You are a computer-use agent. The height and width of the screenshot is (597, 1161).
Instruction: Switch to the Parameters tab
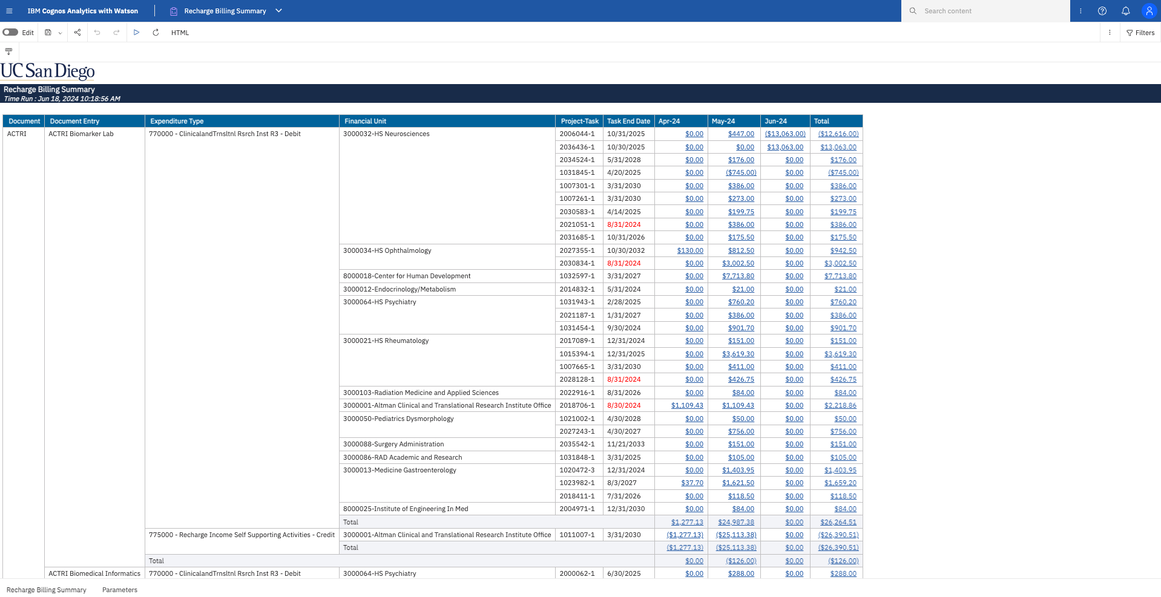[119, 590]
